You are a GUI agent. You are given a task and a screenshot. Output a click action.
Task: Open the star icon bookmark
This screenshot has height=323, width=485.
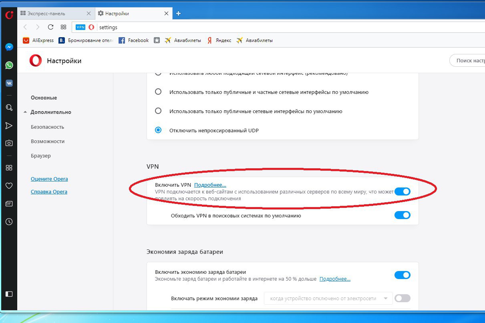[157, 40]
